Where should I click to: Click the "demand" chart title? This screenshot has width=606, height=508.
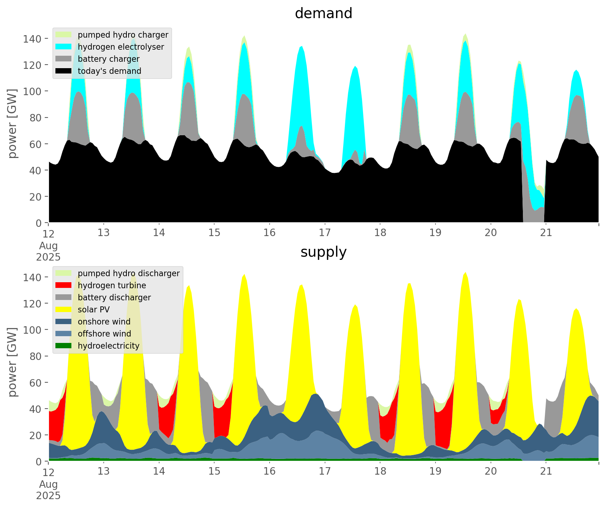[324, 13]
